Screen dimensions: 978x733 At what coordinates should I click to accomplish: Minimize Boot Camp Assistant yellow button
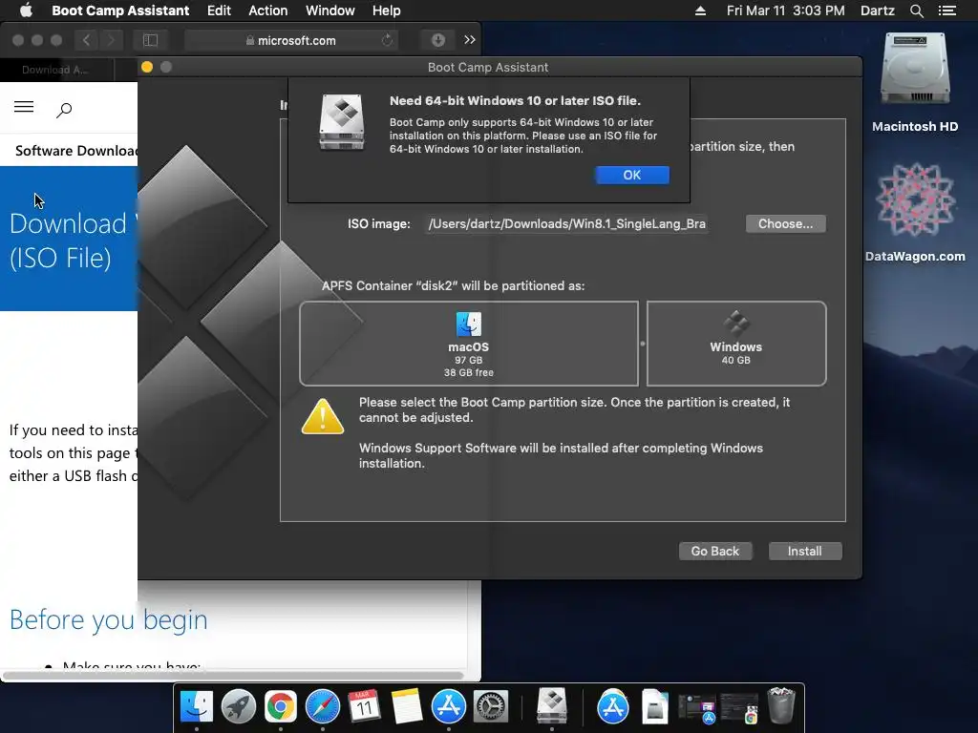point(147,67)
